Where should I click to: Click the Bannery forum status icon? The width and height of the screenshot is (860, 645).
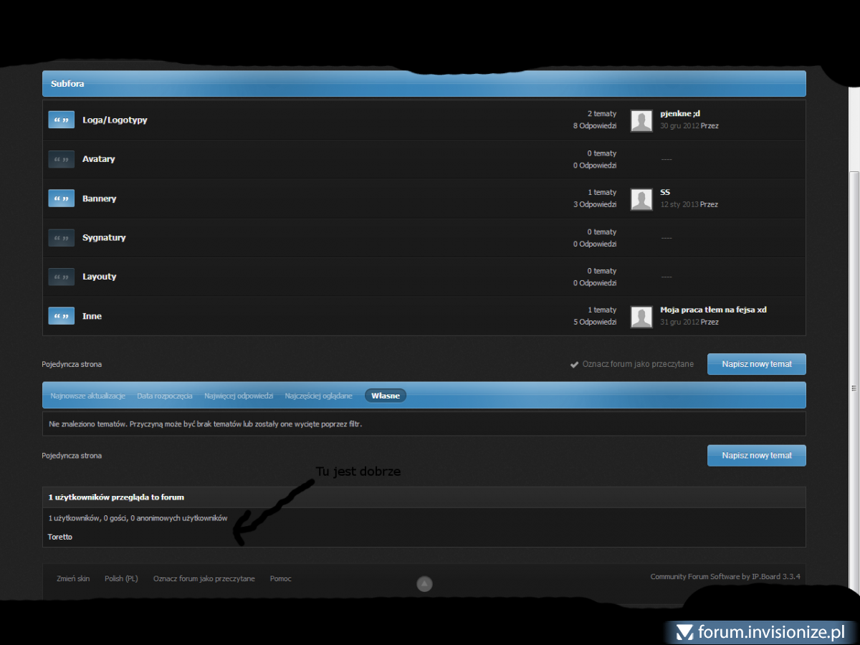point(61,199)
